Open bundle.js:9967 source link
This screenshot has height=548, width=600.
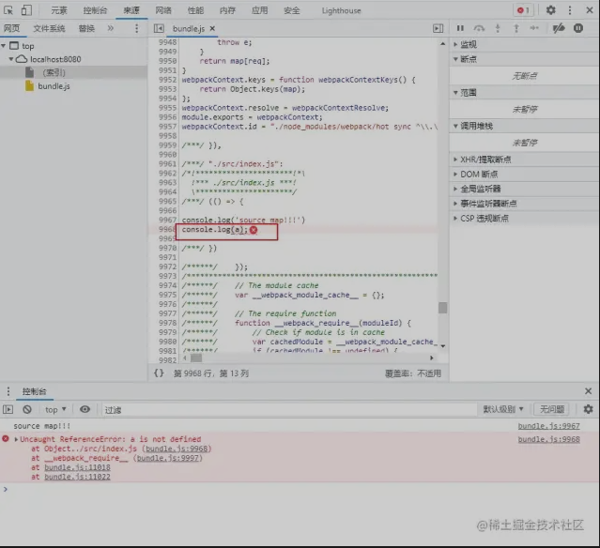coord(548,426)
